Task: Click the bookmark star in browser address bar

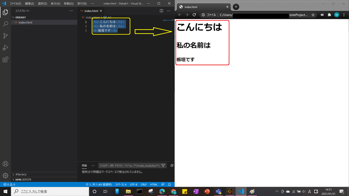Action: 313,15
